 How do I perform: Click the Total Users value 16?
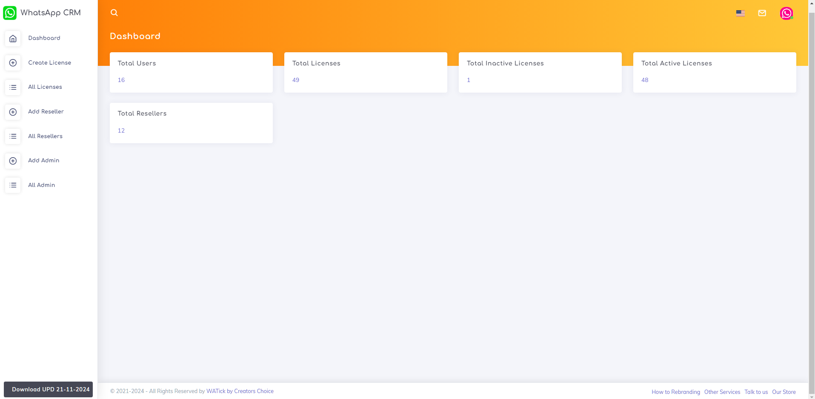pos(121,80)
